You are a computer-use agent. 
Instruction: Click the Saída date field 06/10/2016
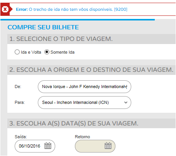tap(35, 146)
